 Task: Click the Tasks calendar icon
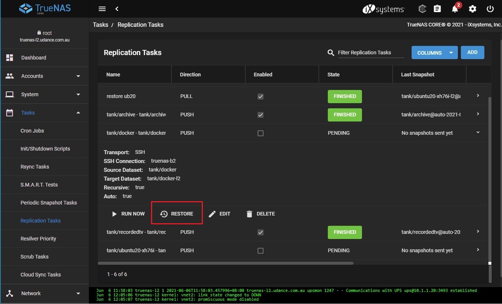pos(10,113)
